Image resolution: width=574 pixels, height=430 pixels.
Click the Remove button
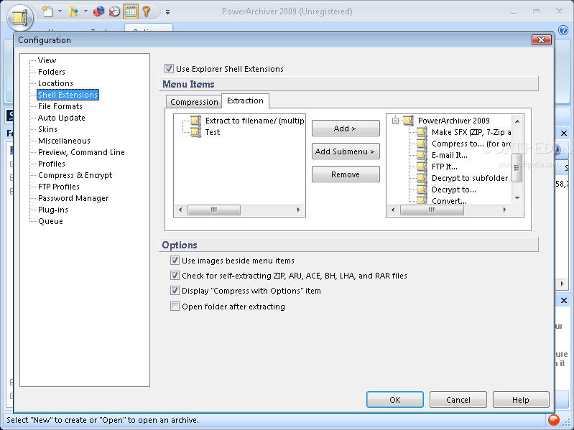click(346, 174)
